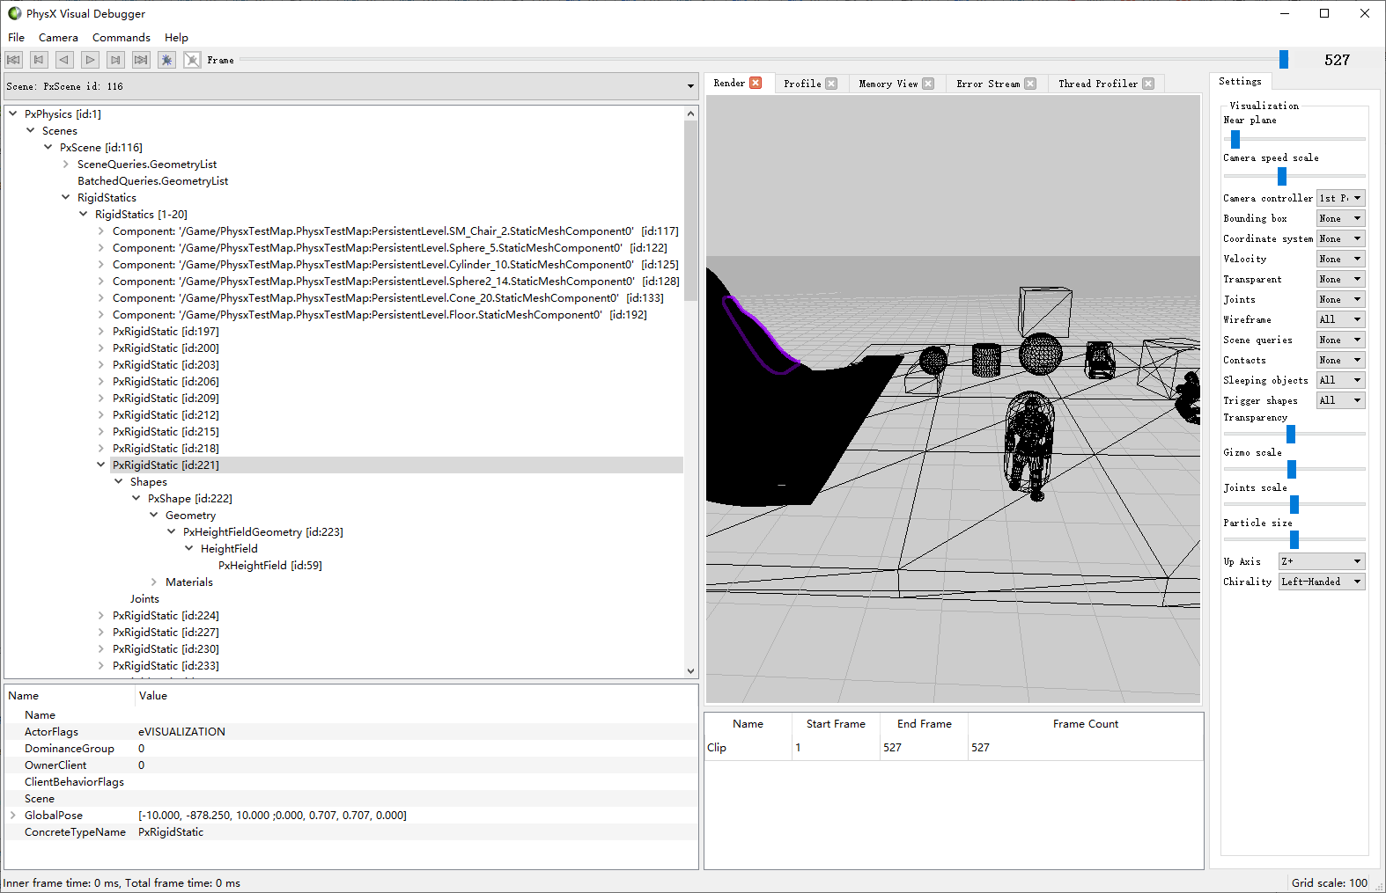Image resolution: width=1386 pixels, height=893 pixels.
Task: Open the Up Axis dropdown
Action: 1322,561
